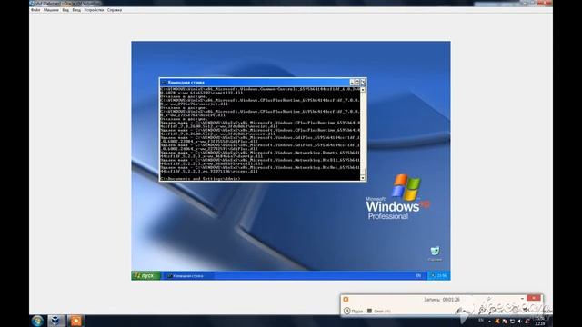582x327 pixels.
Task: Show hidden host tray icons arrow
Action: 489,321
